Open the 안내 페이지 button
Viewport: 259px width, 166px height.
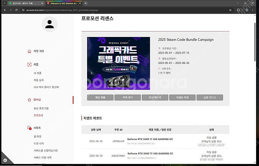click(x=155, y=98)
